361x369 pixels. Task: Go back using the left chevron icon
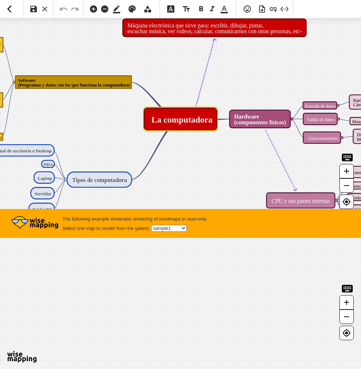[9, 9]
